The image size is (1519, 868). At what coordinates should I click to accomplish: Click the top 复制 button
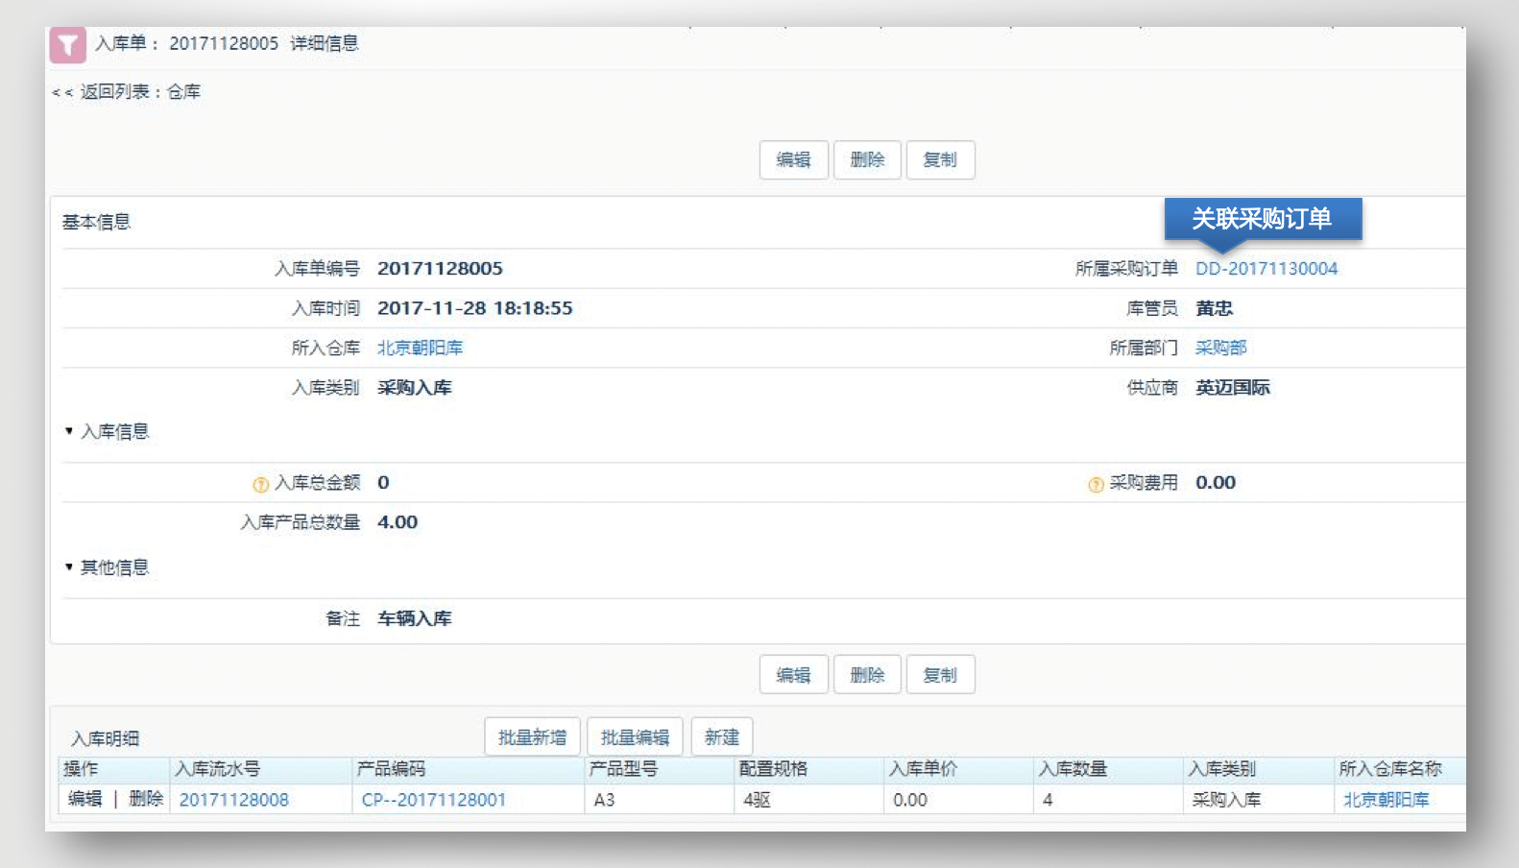[940, 159]
